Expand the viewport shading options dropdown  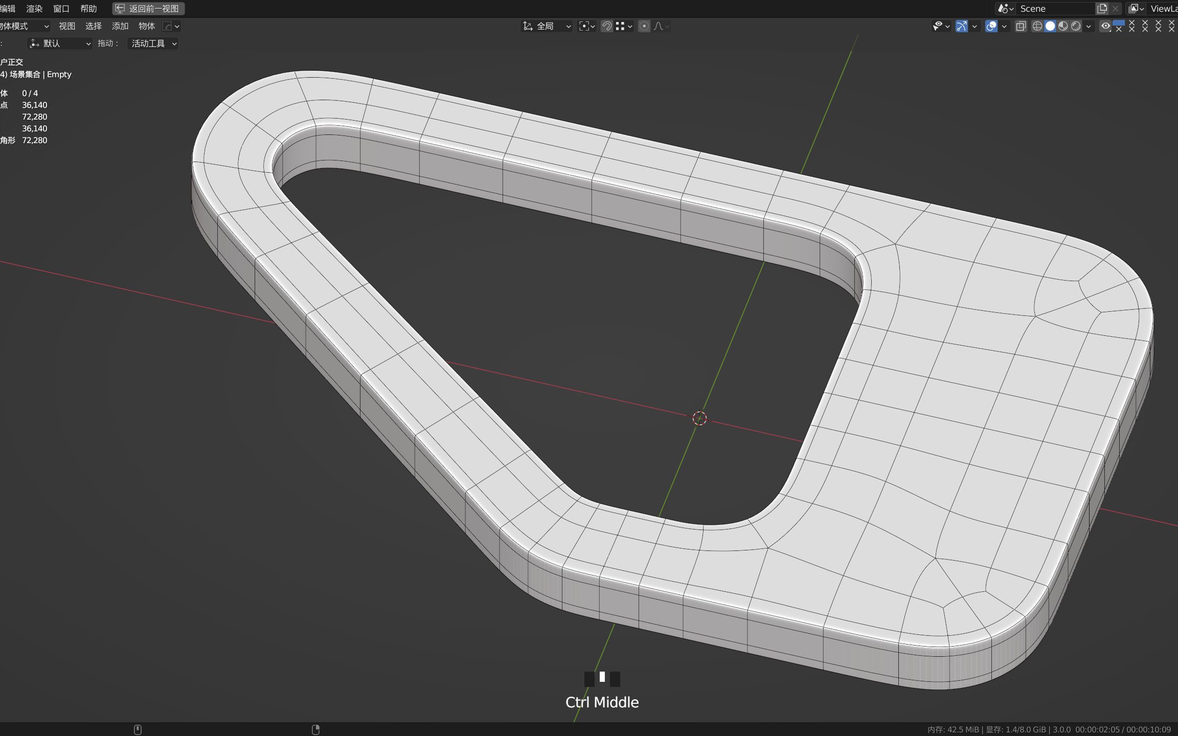click(1089, 26)
